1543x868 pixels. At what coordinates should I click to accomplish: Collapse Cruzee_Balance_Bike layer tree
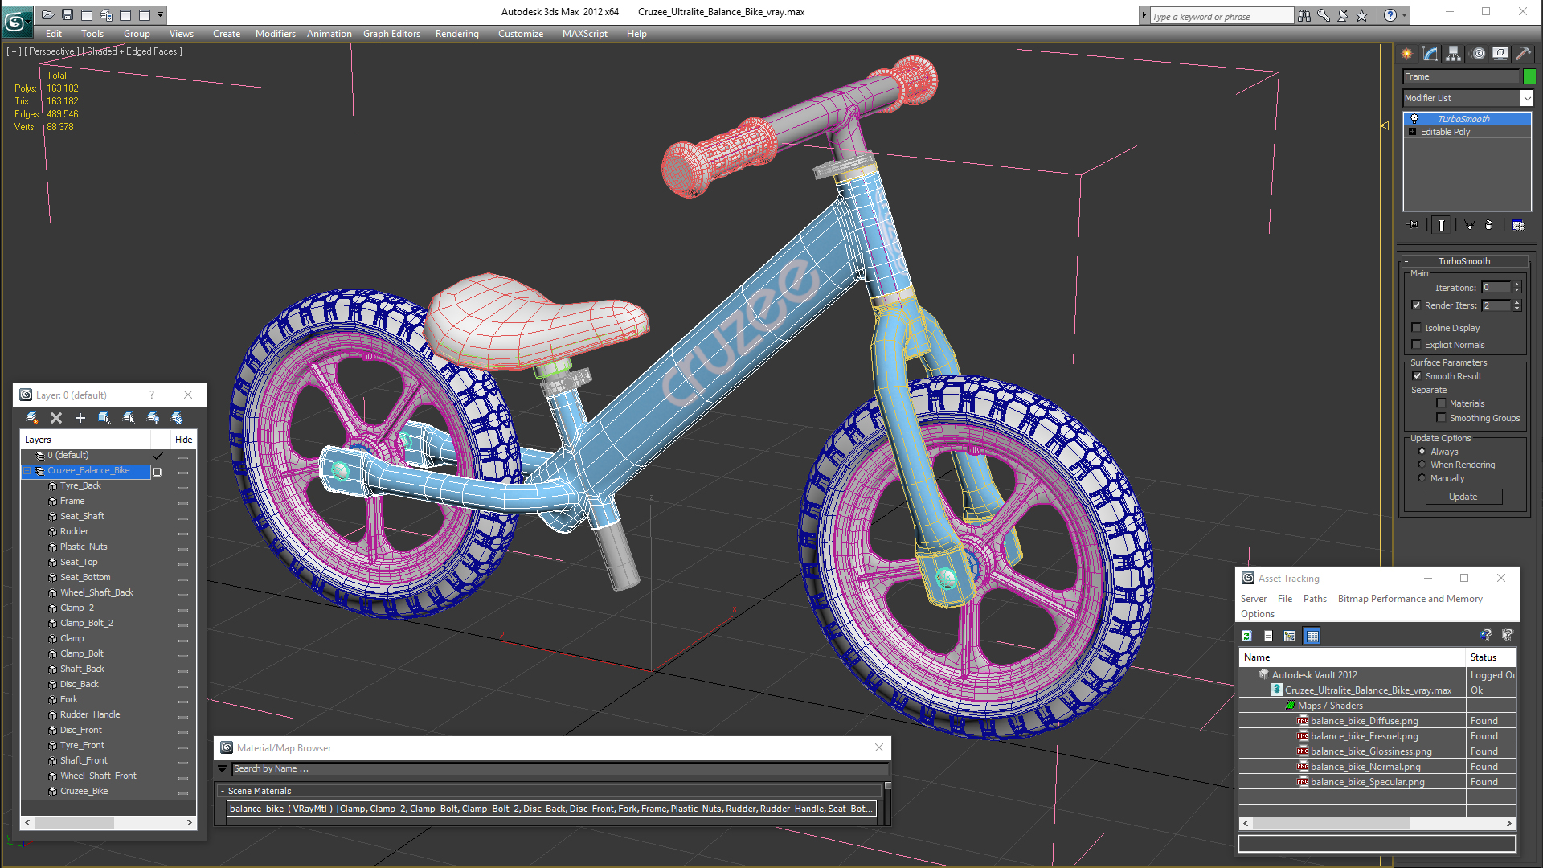tap(27, 471)
